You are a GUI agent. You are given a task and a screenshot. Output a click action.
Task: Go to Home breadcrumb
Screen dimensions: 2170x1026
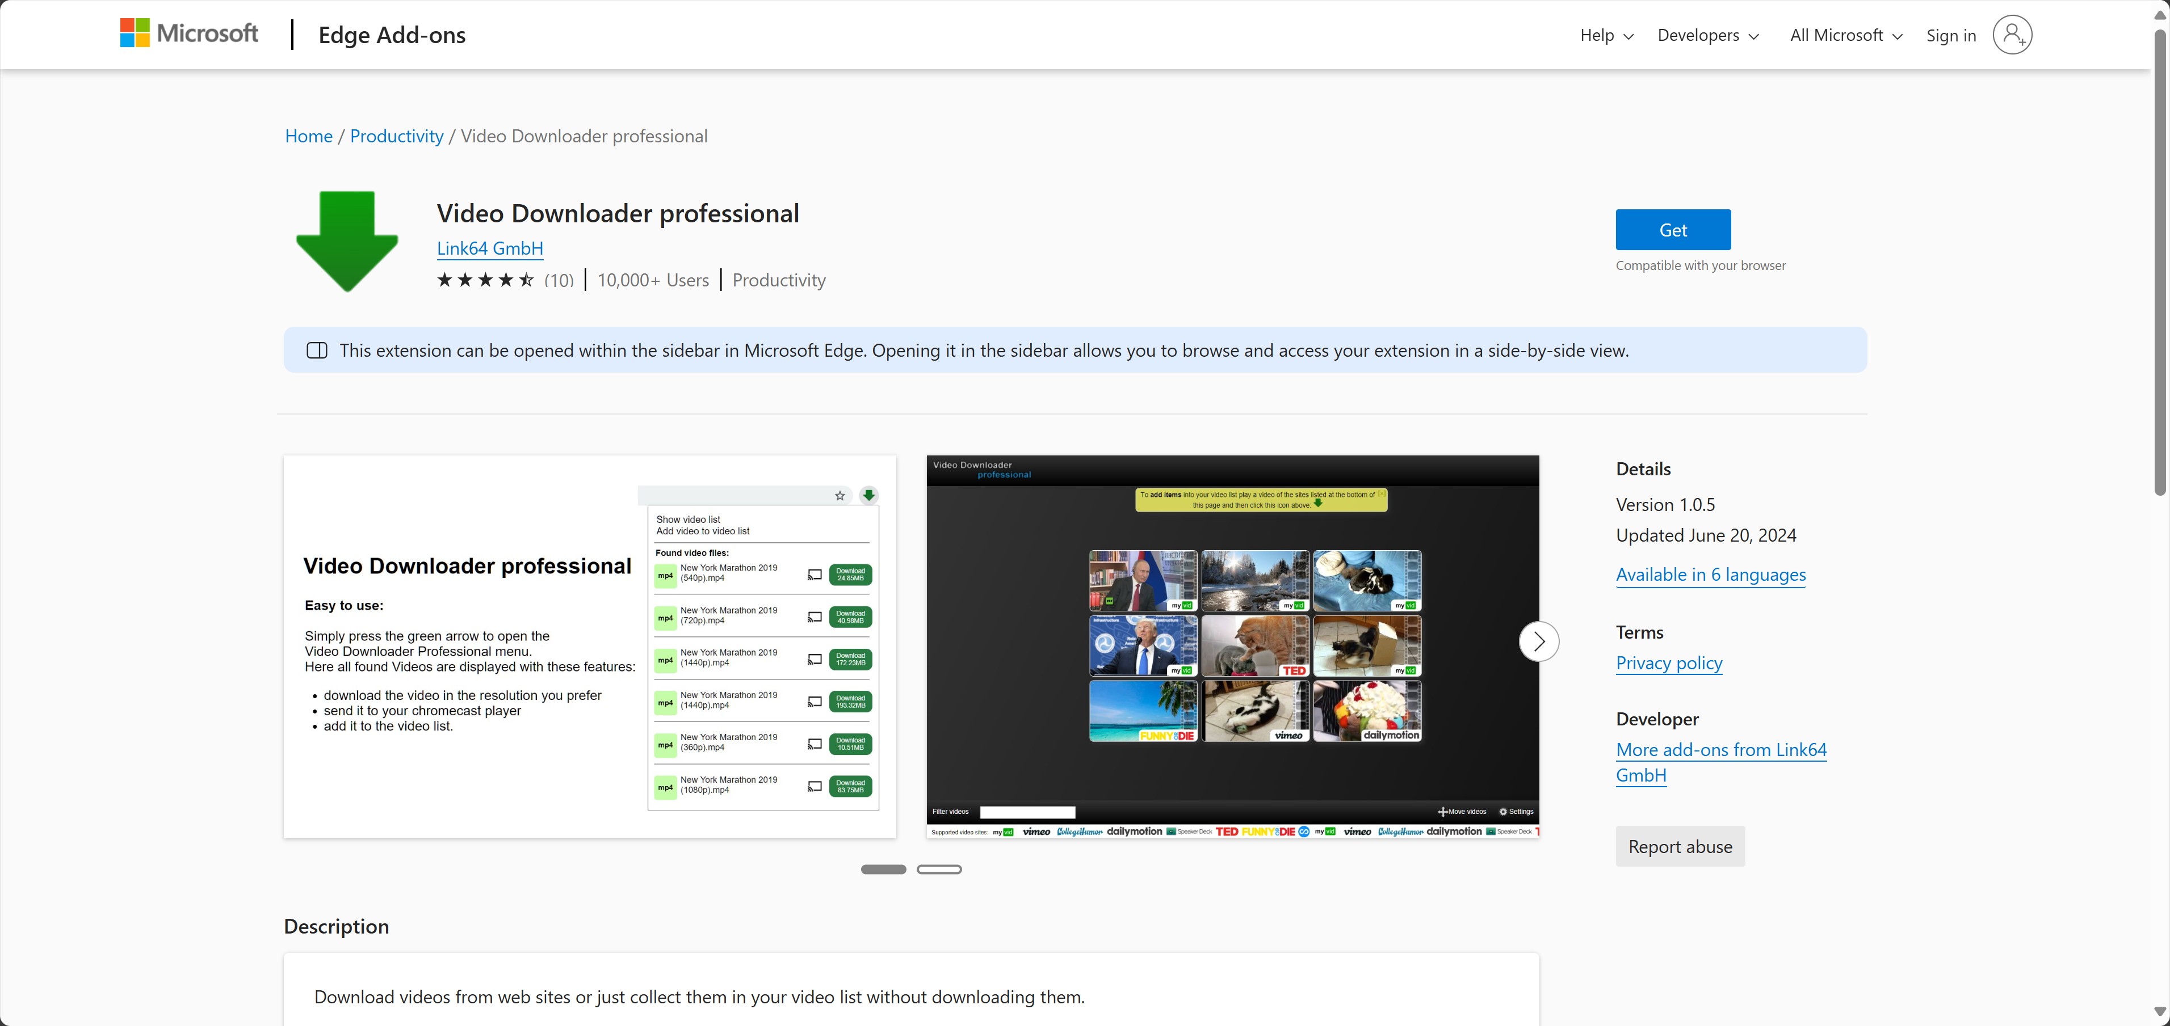[x=308, y=136]
